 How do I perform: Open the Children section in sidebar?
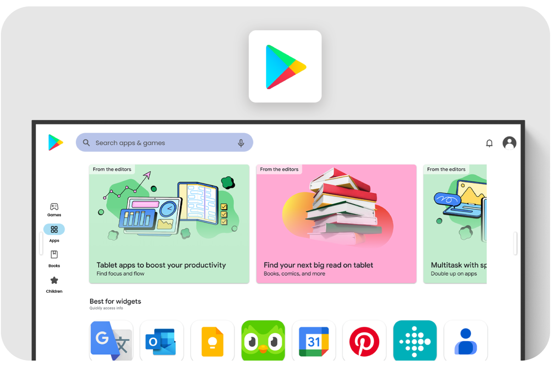coord(54,284)
